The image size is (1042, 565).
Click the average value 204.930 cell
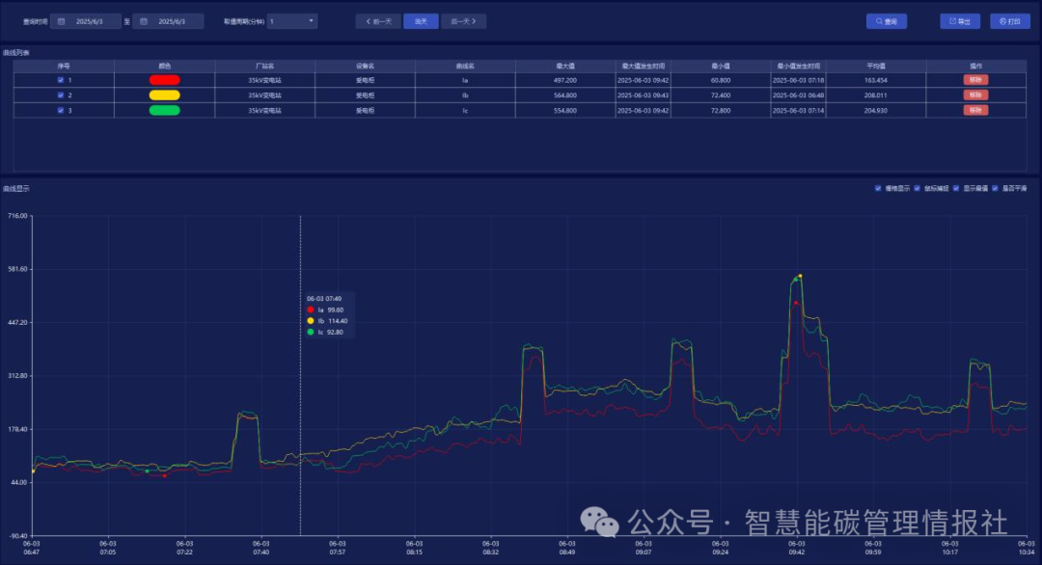[876, 110]
